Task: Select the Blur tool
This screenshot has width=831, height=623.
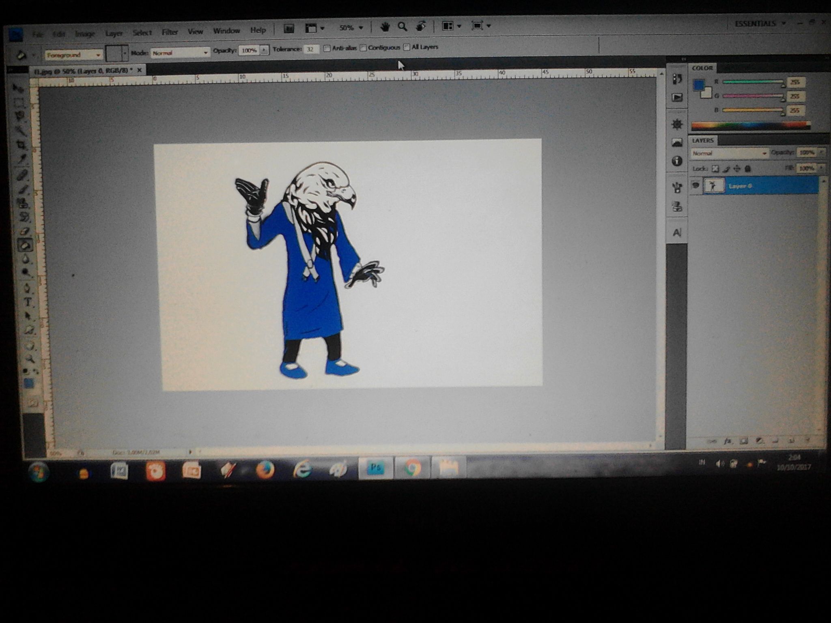Action: click(x=26, y=259)
